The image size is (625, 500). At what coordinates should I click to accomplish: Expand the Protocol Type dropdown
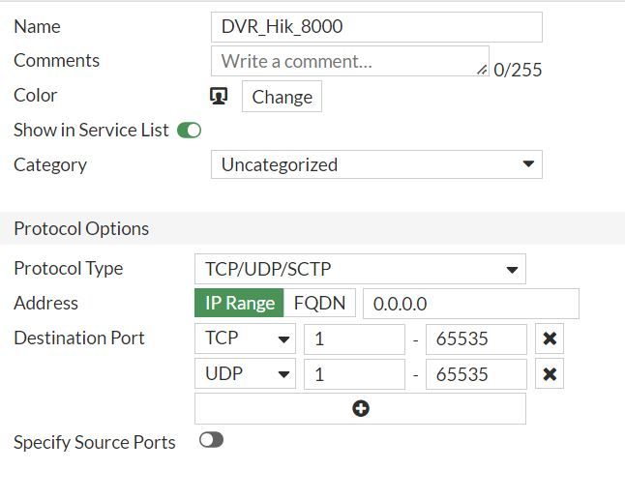pyautogui.click(x=360, y=269)
